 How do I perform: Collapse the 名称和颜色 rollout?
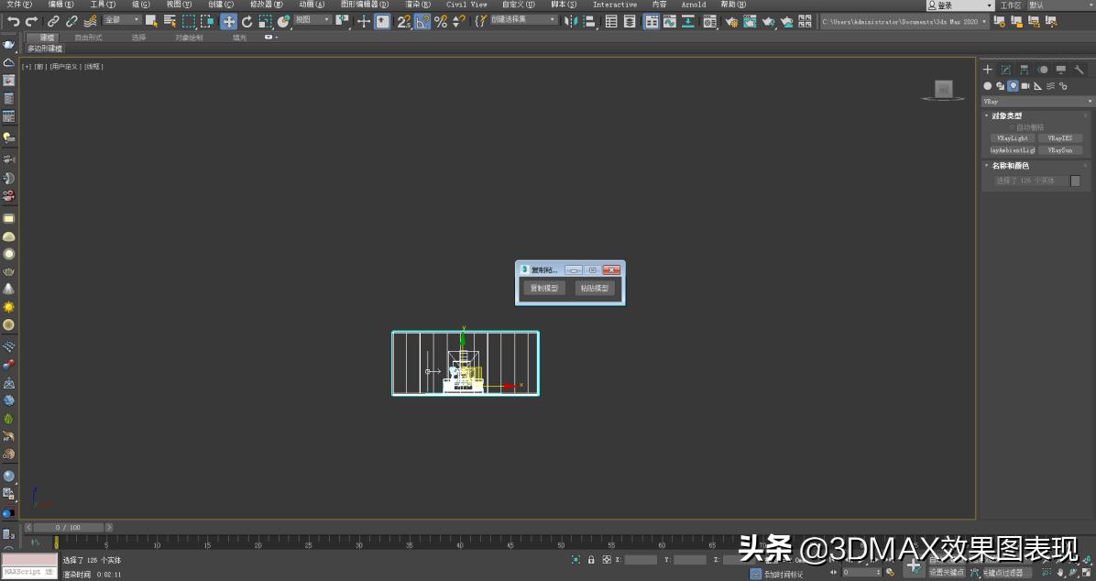click(x=988, y=165)
